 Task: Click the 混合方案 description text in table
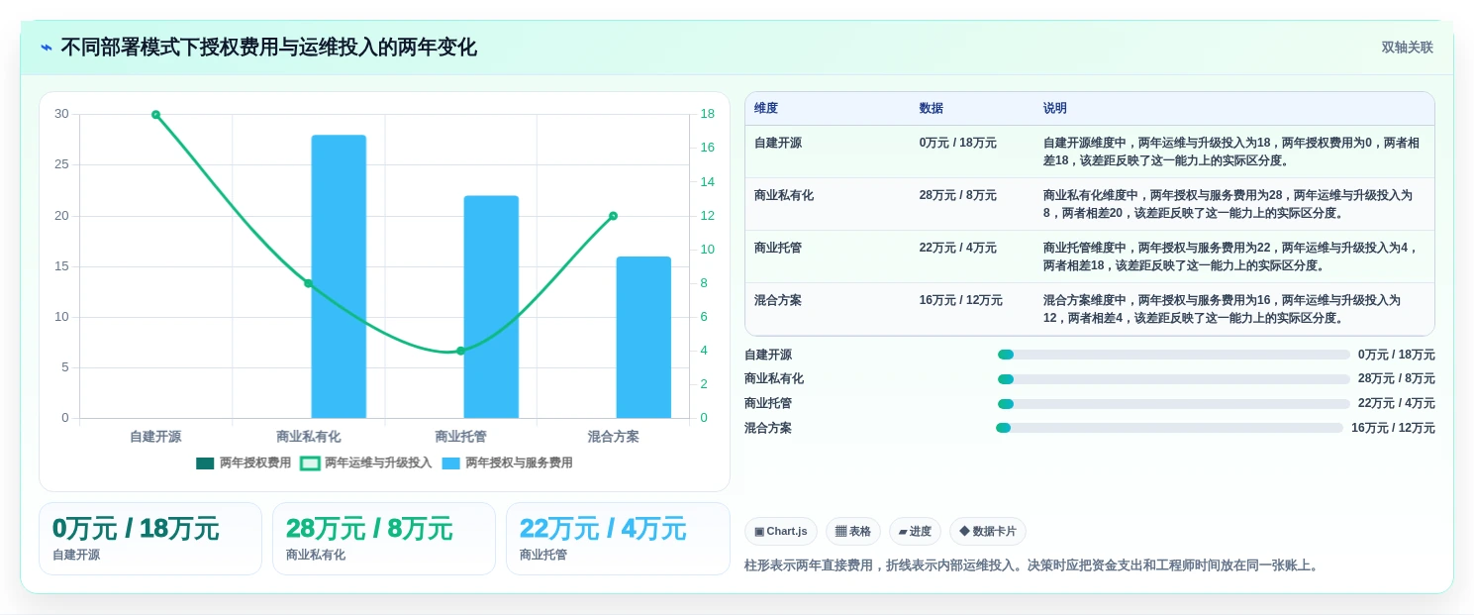[1223, 309]
